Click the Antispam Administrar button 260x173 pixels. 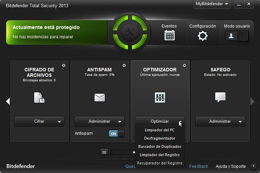pos(100,121)
